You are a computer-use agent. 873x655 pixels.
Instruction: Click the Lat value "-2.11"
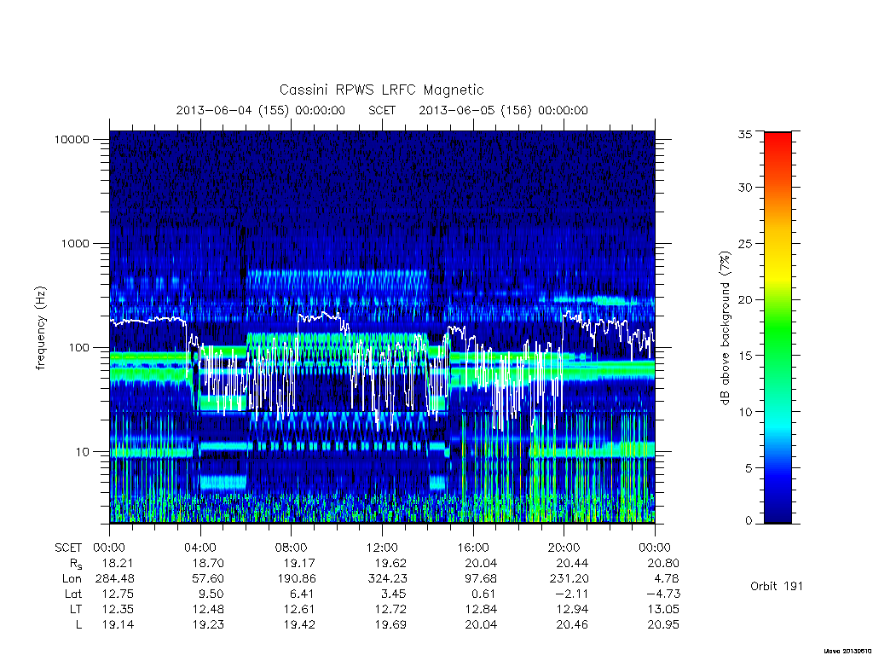[572, 594]
